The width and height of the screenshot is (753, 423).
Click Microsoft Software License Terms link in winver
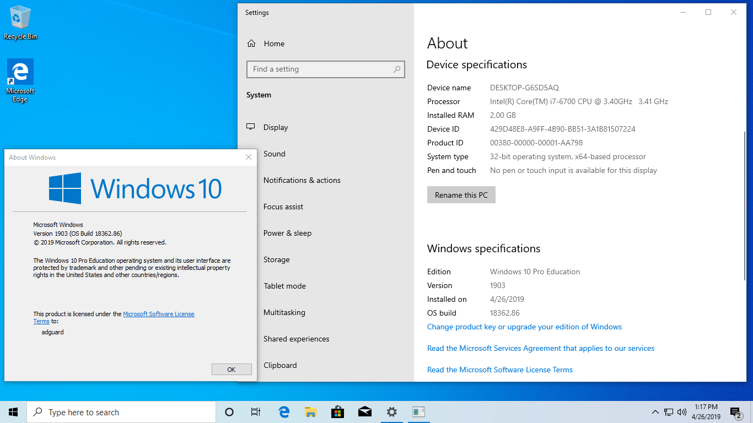(159, 314)
